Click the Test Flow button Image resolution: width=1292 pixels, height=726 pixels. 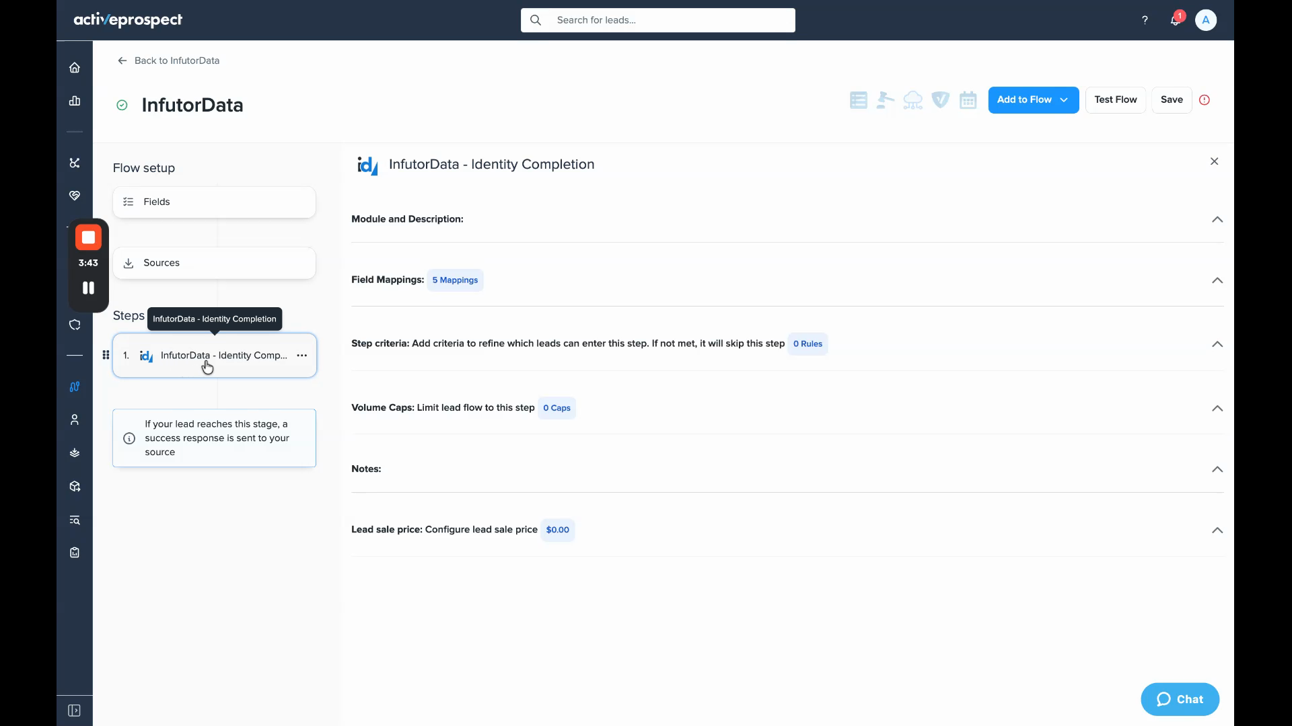click(1116, 100)
